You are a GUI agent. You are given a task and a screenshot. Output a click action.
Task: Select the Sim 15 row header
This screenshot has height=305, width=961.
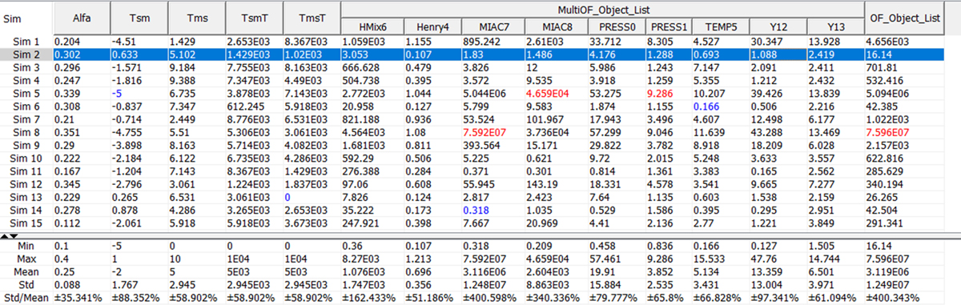(26, 222)
